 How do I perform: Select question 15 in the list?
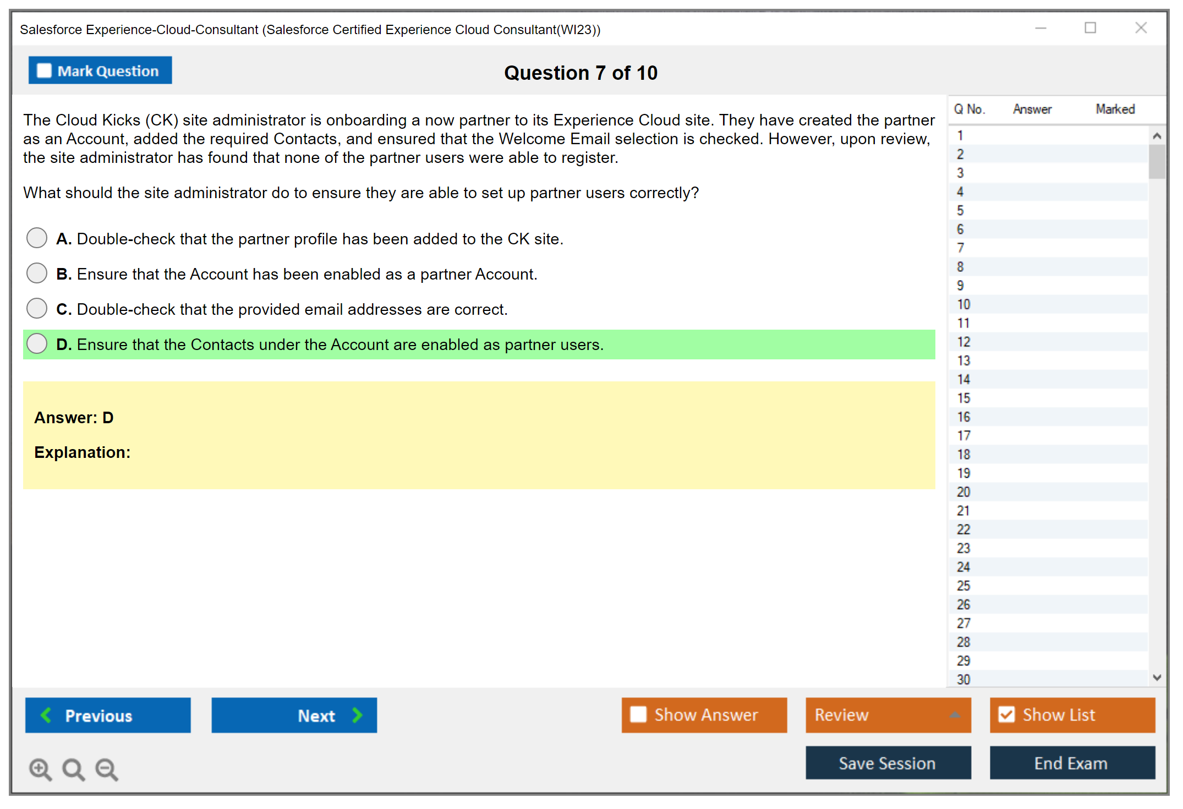pos(963,398)
